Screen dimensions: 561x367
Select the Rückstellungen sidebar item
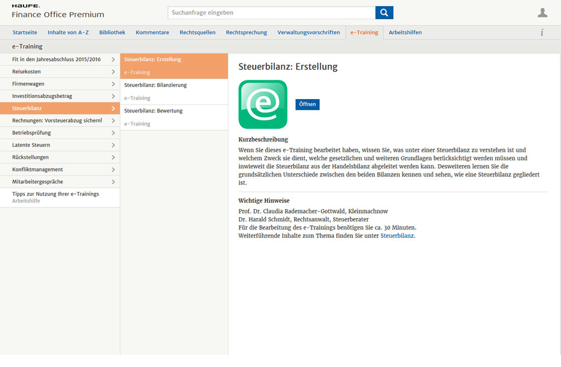60,157
